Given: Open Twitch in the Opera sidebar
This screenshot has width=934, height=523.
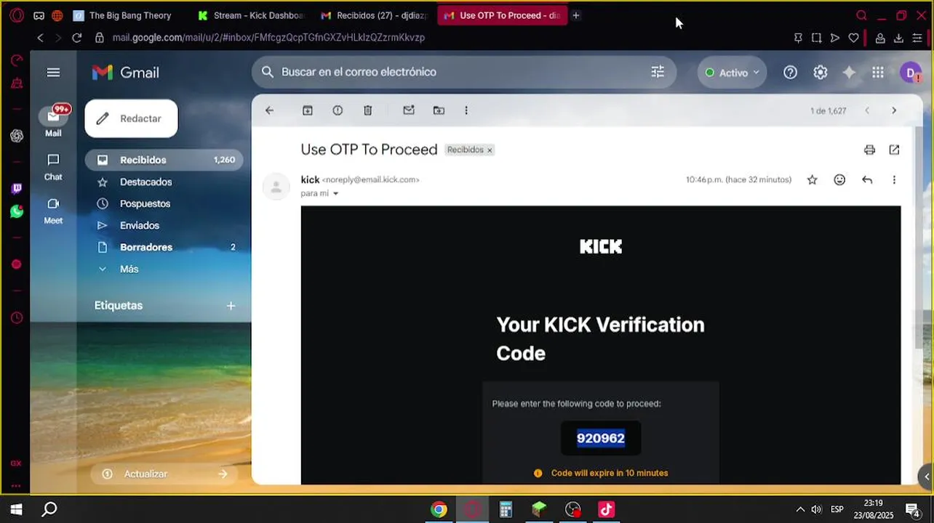Looking at the screenshot, I should (x=17, y=189).
